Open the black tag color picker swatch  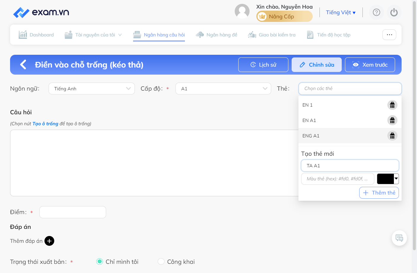click(388, 179)
